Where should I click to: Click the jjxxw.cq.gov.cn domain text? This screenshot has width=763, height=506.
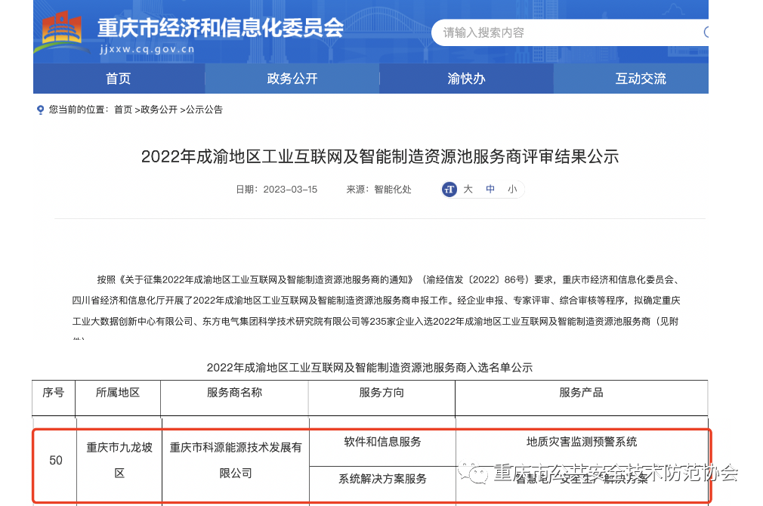147,49
